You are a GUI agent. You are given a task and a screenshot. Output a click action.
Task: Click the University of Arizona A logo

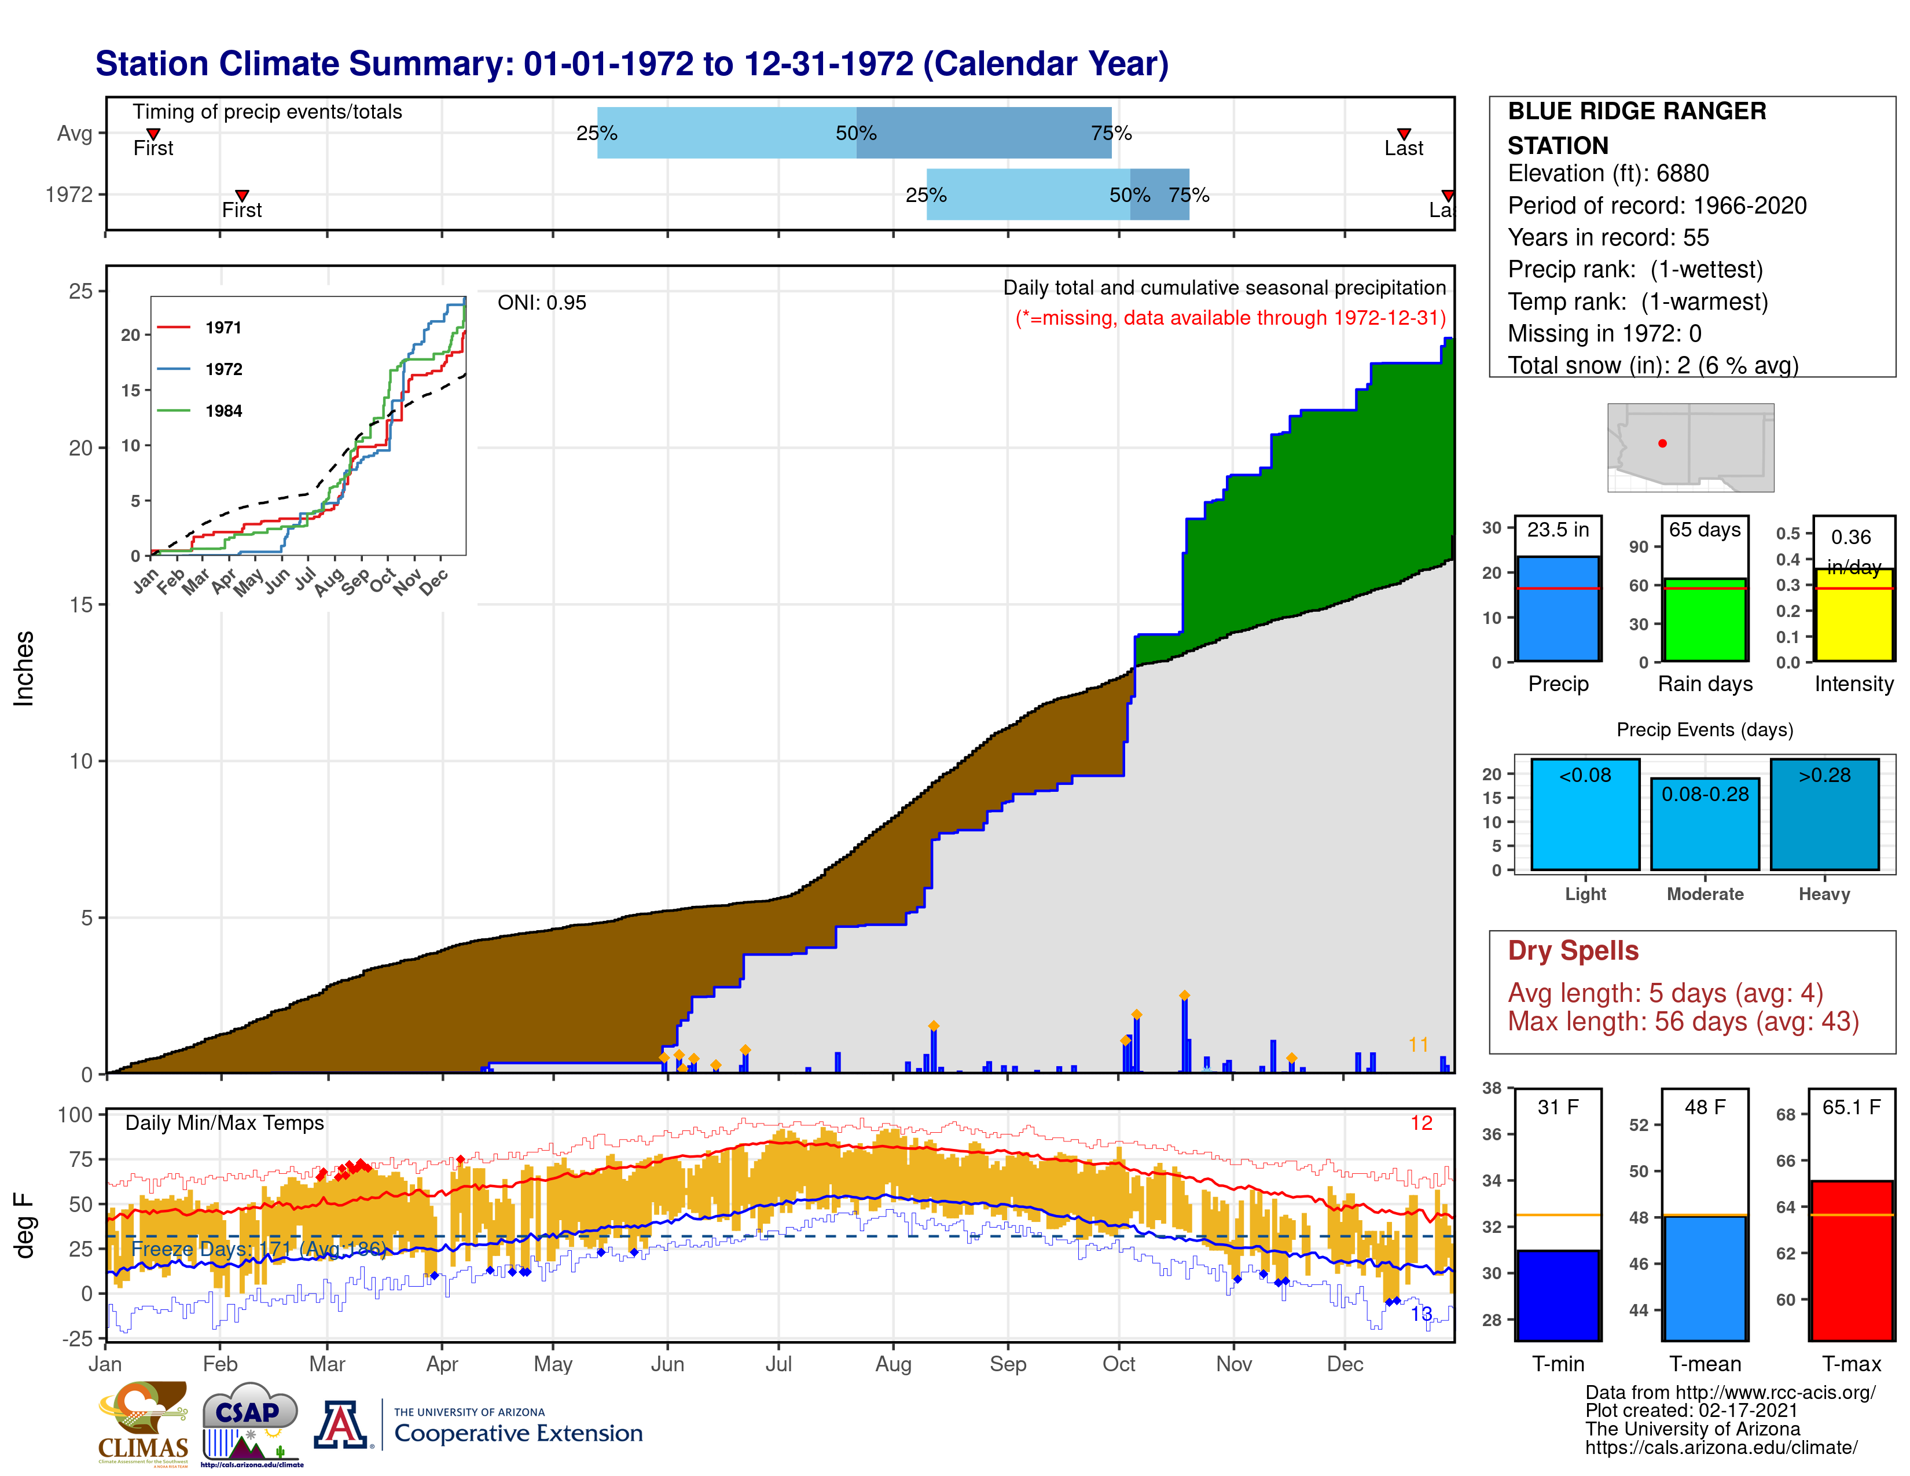click(x=341, y=1425)
